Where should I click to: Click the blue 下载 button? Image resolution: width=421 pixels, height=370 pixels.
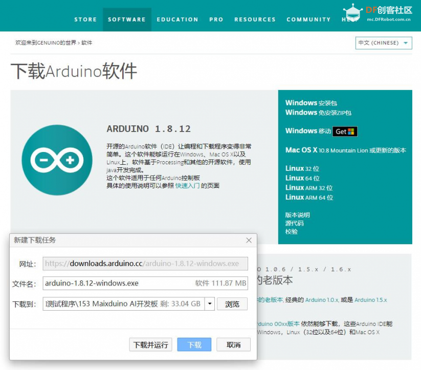pyautogui.click(x=194, y=344)
